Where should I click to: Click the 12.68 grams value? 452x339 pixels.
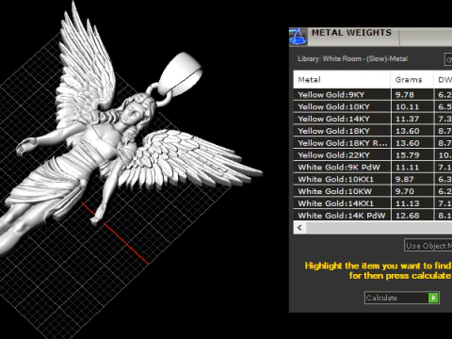point(407,216)
